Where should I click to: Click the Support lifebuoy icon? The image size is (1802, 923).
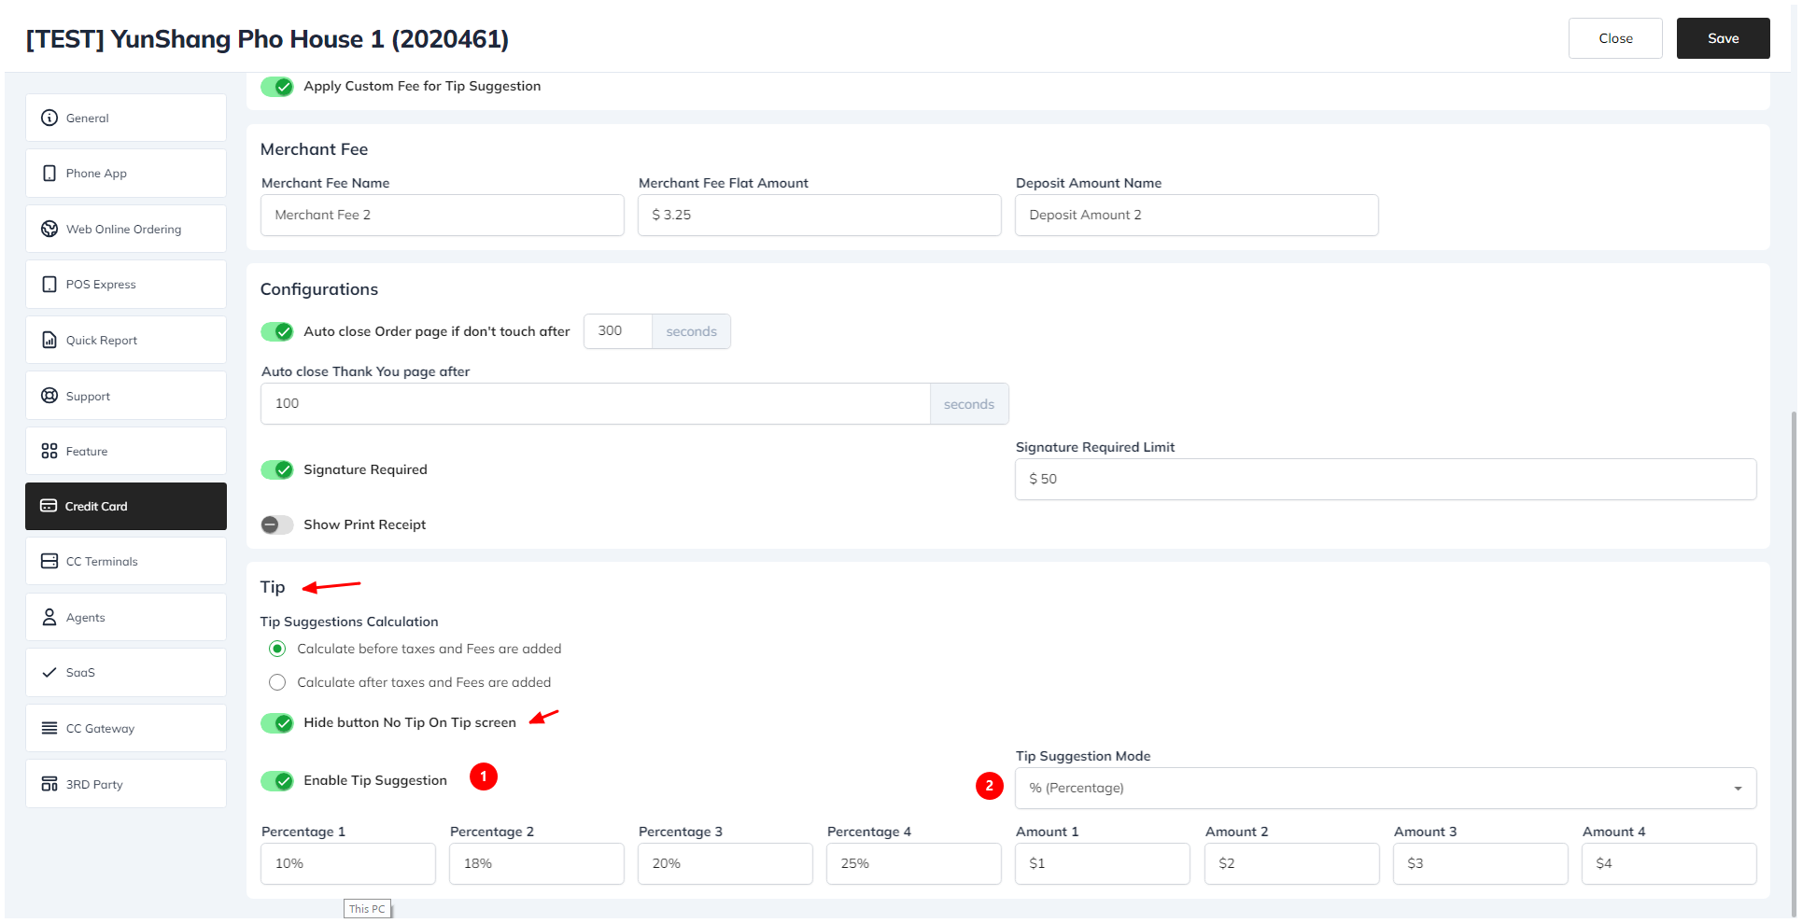point(49,396)
